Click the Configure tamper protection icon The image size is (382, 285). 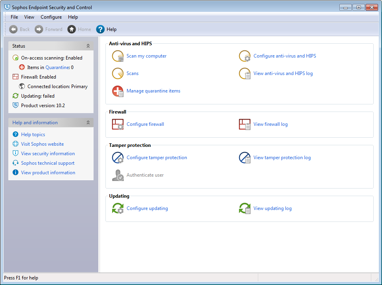coord(118,158)
